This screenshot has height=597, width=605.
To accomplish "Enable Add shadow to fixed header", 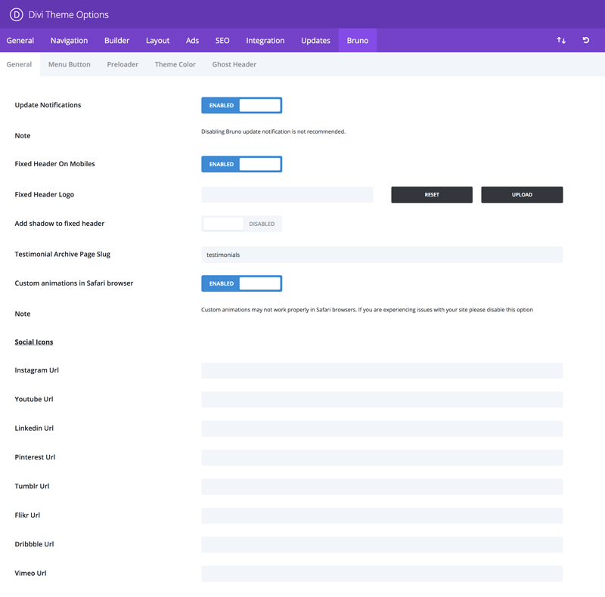I will point(241,224).
